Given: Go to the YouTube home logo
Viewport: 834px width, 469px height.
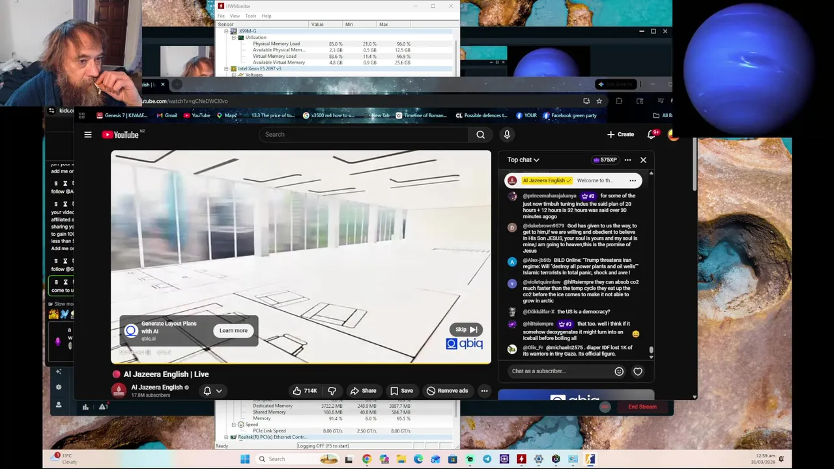Looking at the screenshot, I should coord(121,135).
